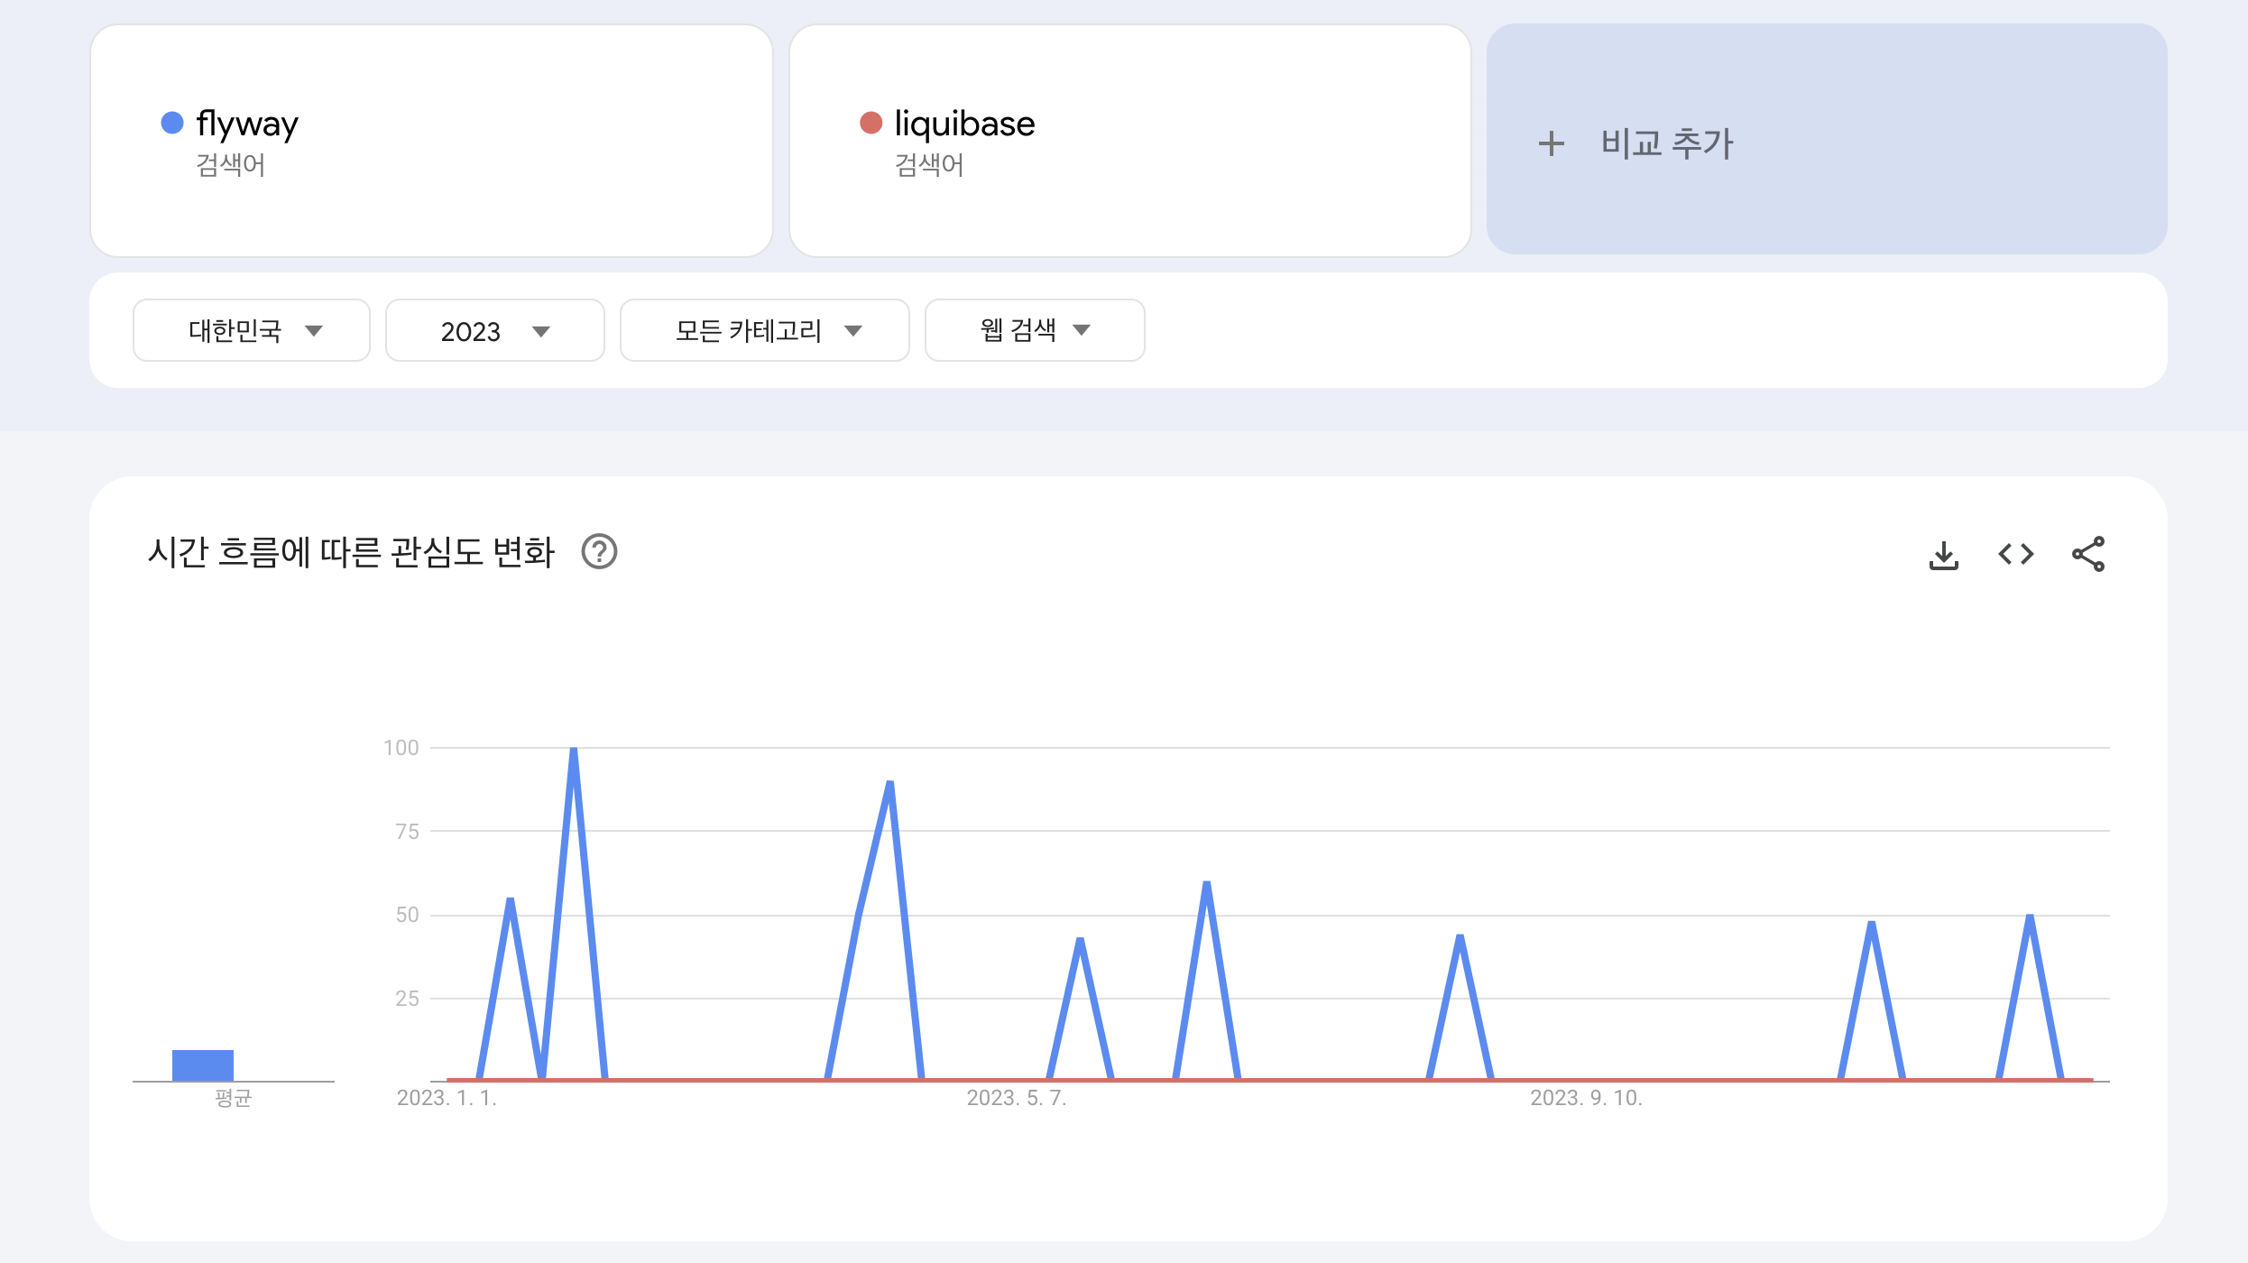
Task: Click the 25 y-axis label
Action: 407,999
